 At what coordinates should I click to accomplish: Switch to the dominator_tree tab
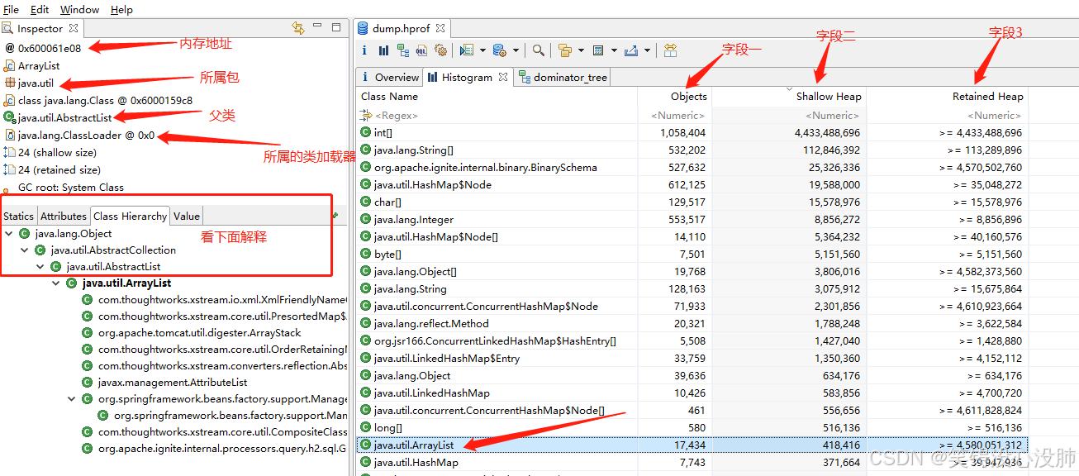[563, 77]
